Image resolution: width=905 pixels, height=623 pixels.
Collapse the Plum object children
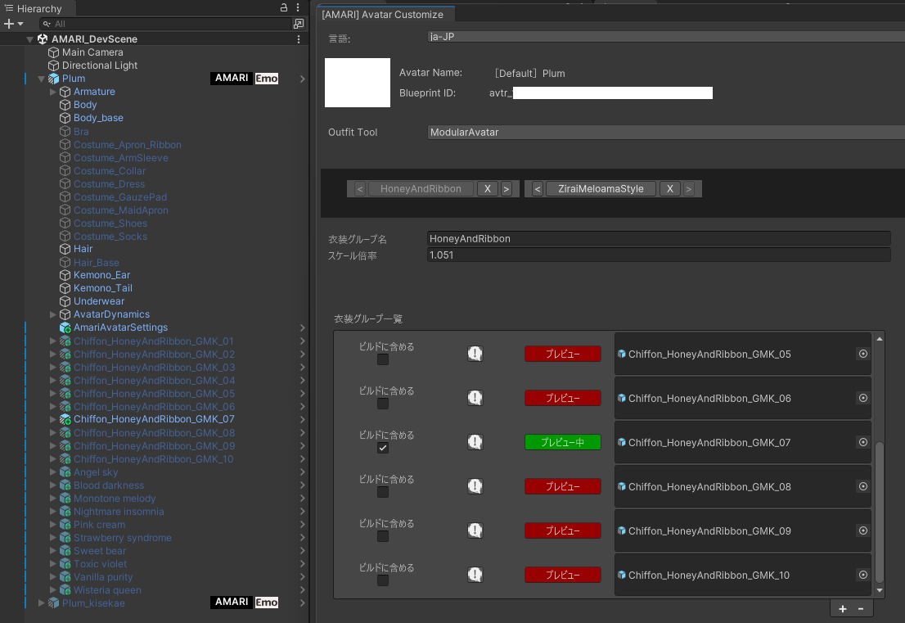pos(41,79)
